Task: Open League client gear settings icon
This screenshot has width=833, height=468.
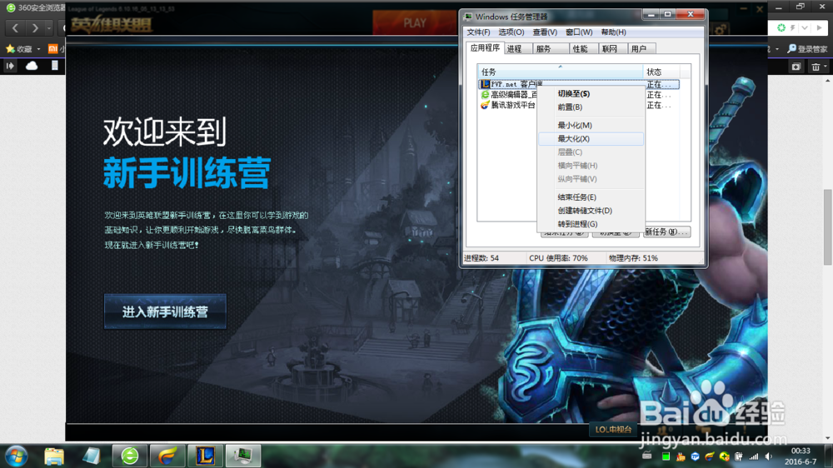Action: [721, 30]
